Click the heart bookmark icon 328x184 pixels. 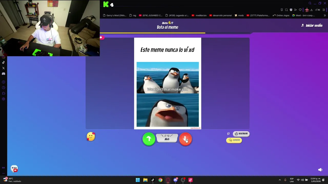(300, 10)
